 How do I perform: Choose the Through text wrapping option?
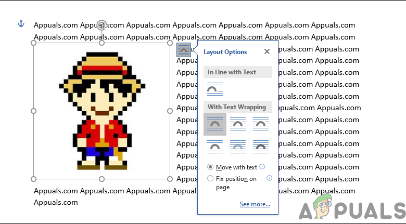(x=261, y=124)
